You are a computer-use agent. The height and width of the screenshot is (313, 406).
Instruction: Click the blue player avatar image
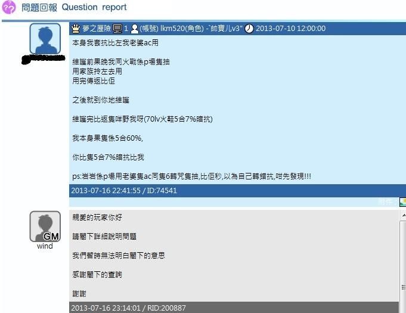45,39
